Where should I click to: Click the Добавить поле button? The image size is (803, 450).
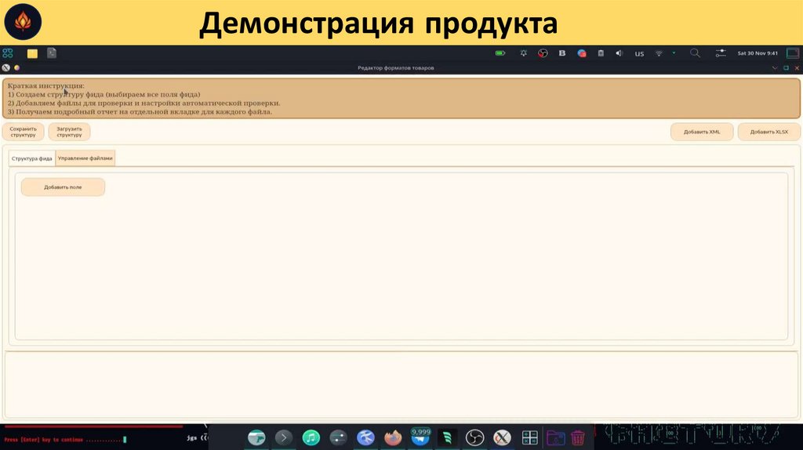tap(63, 187)
